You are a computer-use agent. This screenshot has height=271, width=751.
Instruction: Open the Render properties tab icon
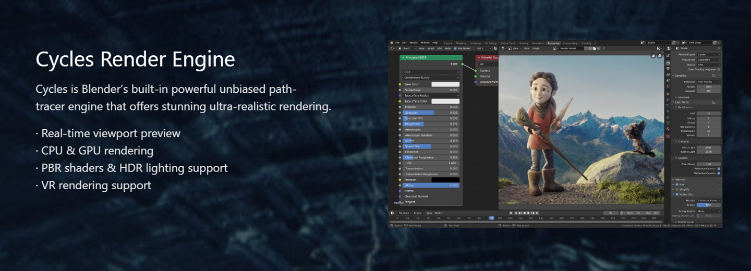(x=668, y=63)
